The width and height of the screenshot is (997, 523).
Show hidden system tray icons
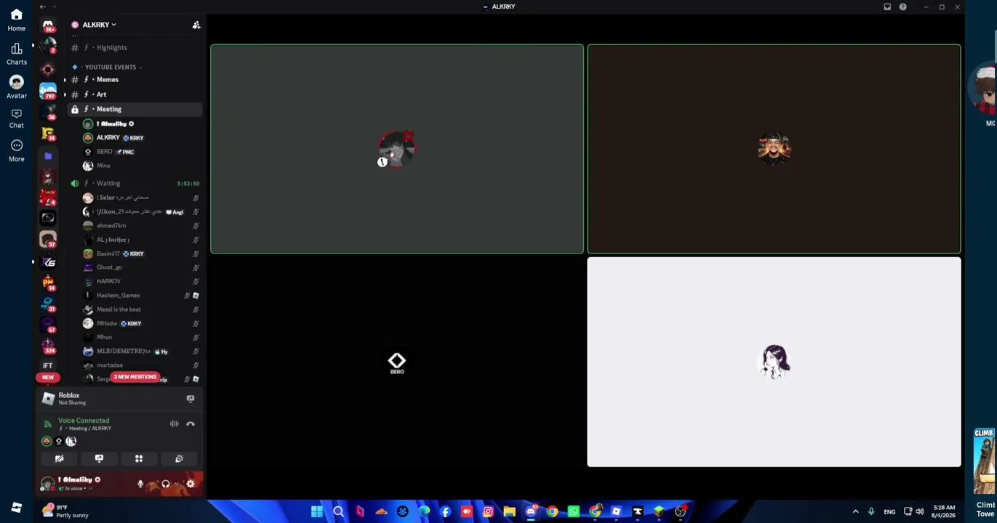(x=855, y=511)
